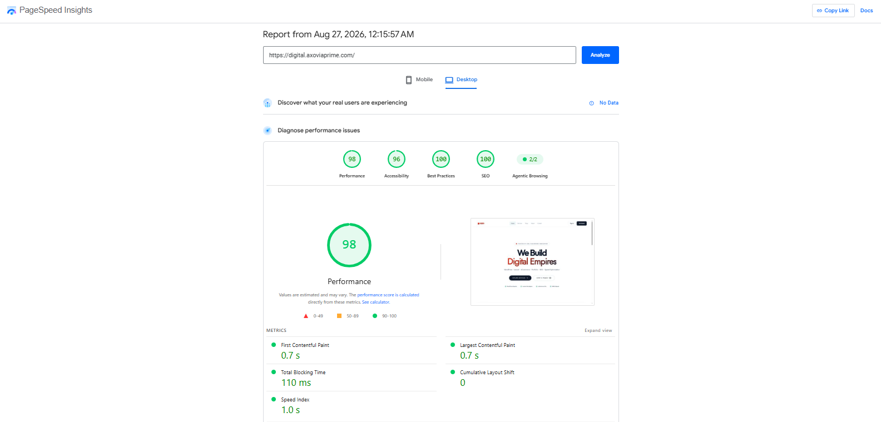Click Discover what your real users text
Screen dimensions: 881x422
tap(342, 103)
